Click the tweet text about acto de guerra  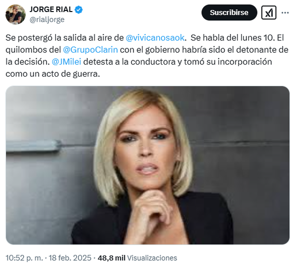[x=53, y=74]
